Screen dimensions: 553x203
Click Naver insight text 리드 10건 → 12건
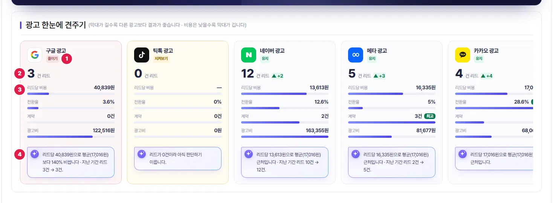[x=289, y=162]
